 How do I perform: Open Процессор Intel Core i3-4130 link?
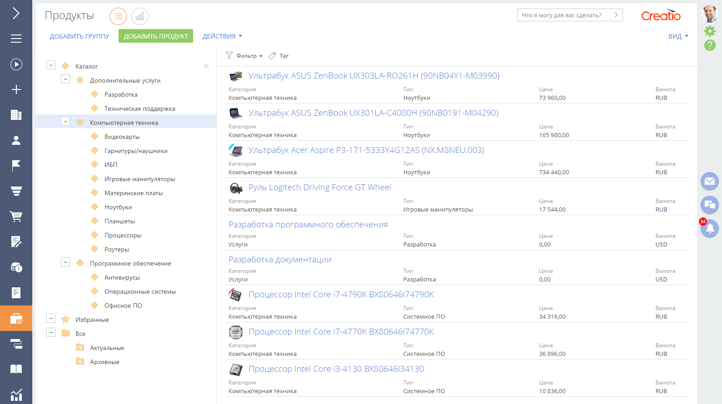(x=336, y=369)
